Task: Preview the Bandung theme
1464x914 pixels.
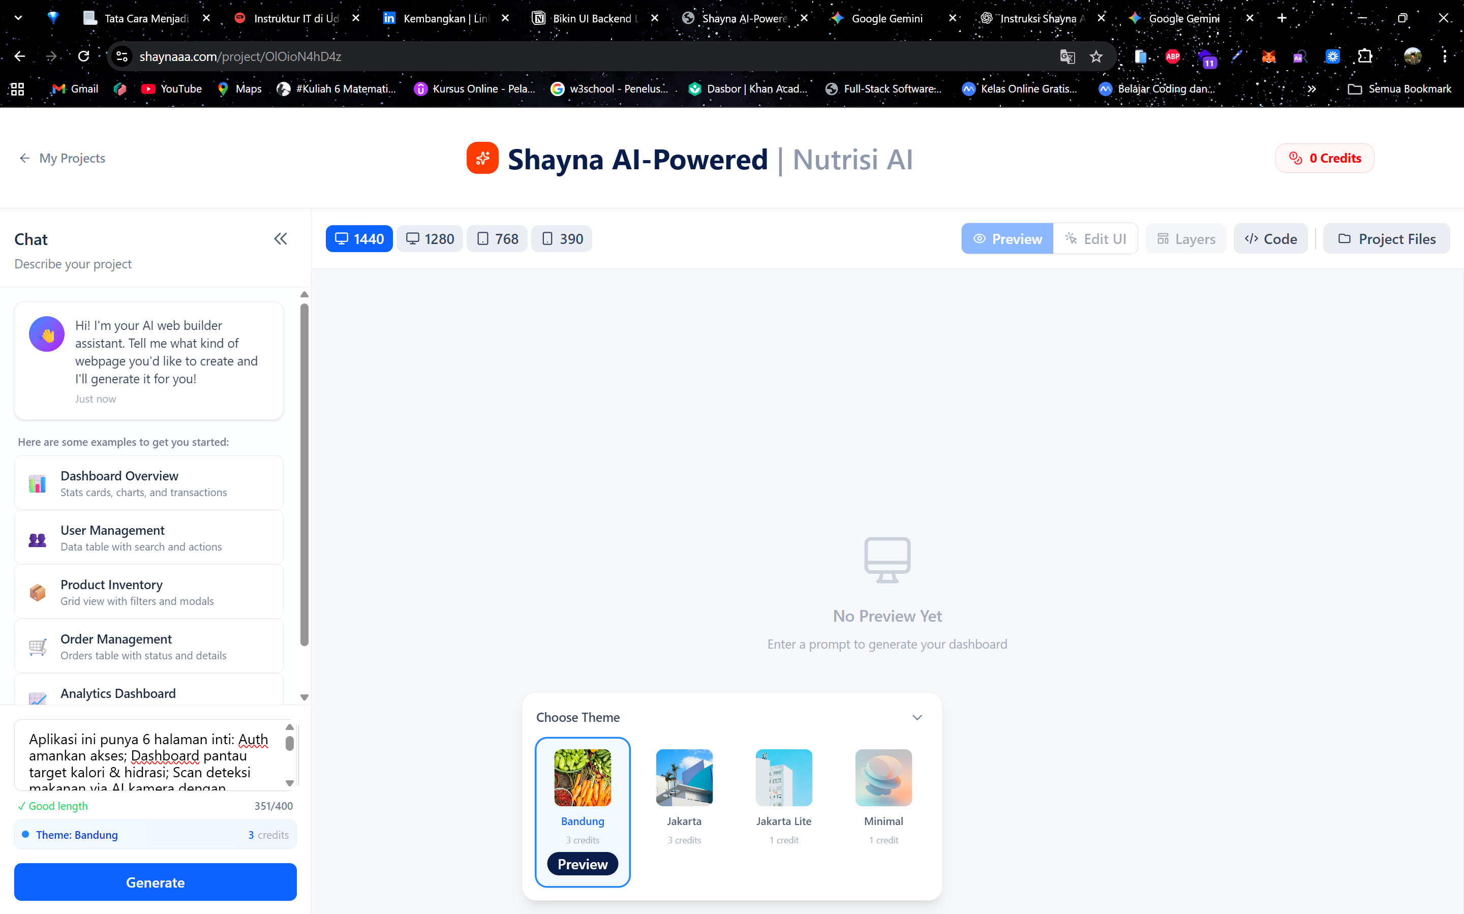Action: 582,864
